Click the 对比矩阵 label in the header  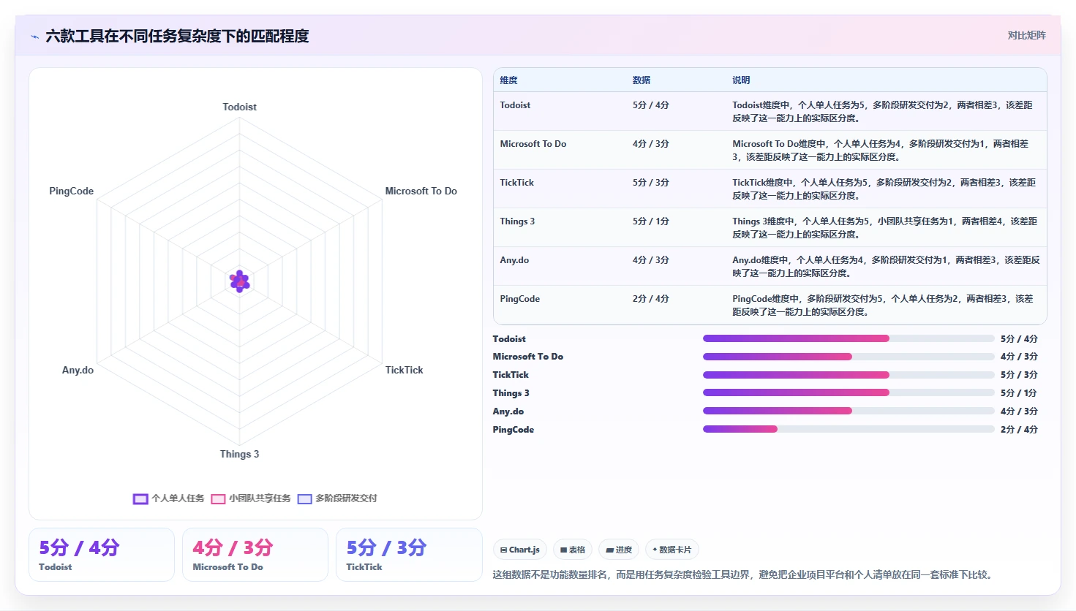tap(1027, 35)
